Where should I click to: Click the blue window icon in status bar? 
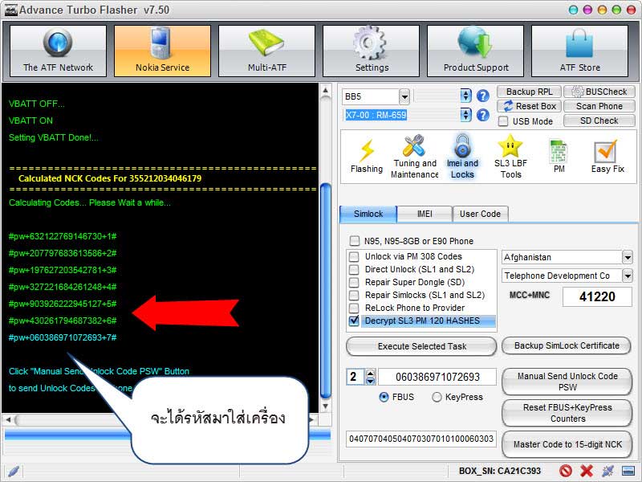coord(628,471)
